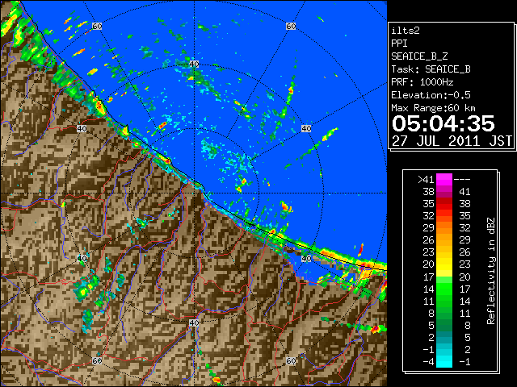Select the -4 legend label

pyautogui.click(x=428, y=362)
